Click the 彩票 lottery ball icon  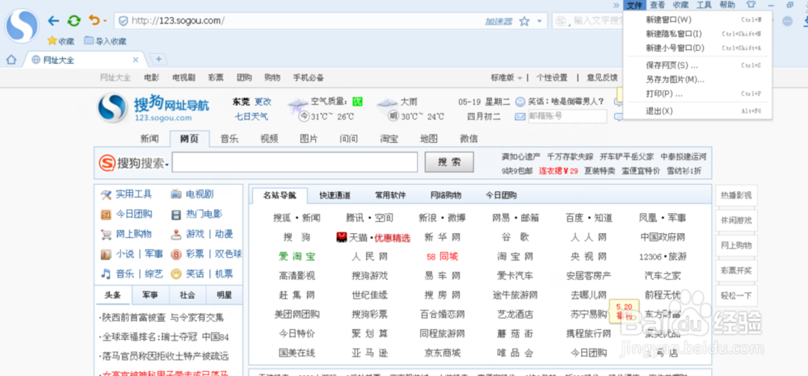click(x=176, y=254)
